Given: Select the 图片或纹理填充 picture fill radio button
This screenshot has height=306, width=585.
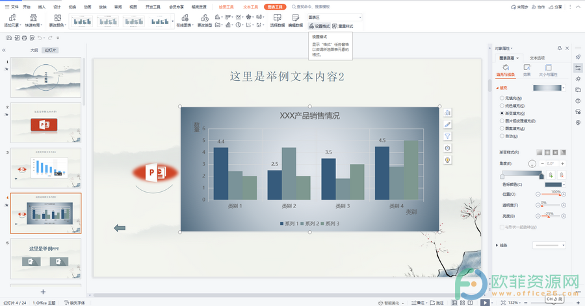Looking at the screenshot, I should [x=502, y=121].
